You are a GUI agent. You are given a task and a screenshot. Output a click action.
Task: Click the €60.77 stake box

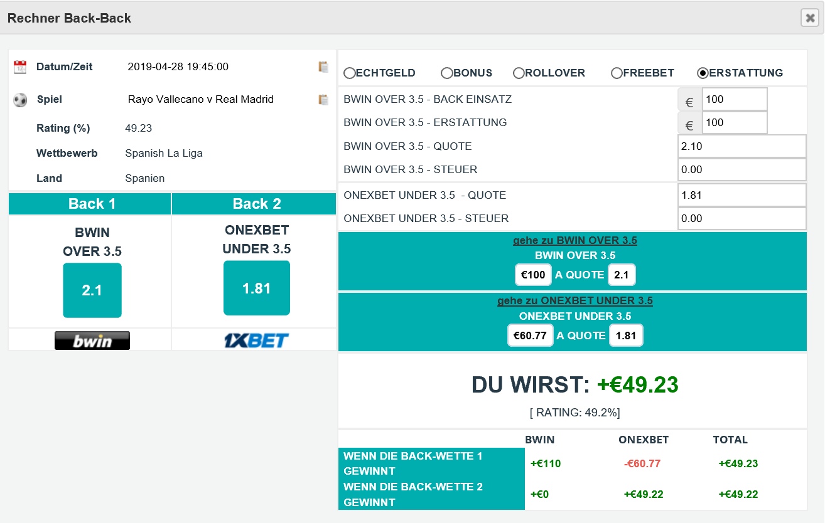531,335
